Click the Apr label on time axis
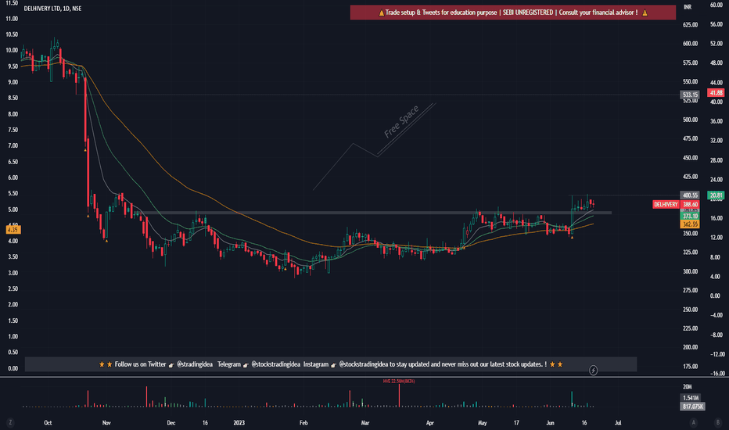Screen dimensions: 729x430 click(x=430, y=423)
